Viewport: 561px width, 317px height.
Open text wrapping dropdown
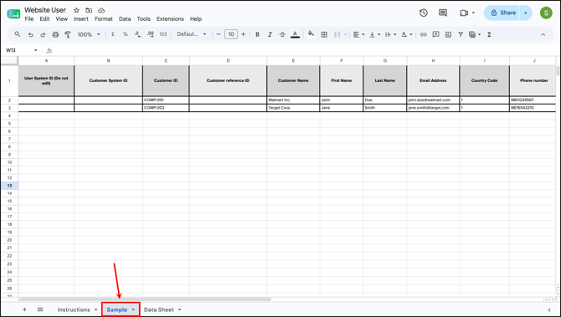coord(390,34)
